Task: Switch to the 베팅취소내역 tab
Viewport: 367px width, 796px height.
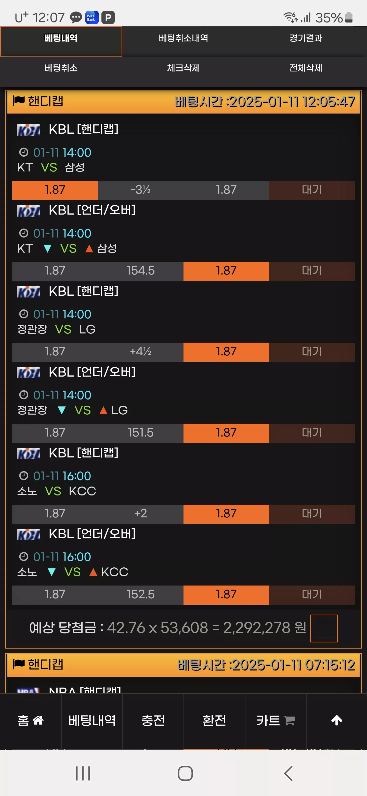Action: 183,38
